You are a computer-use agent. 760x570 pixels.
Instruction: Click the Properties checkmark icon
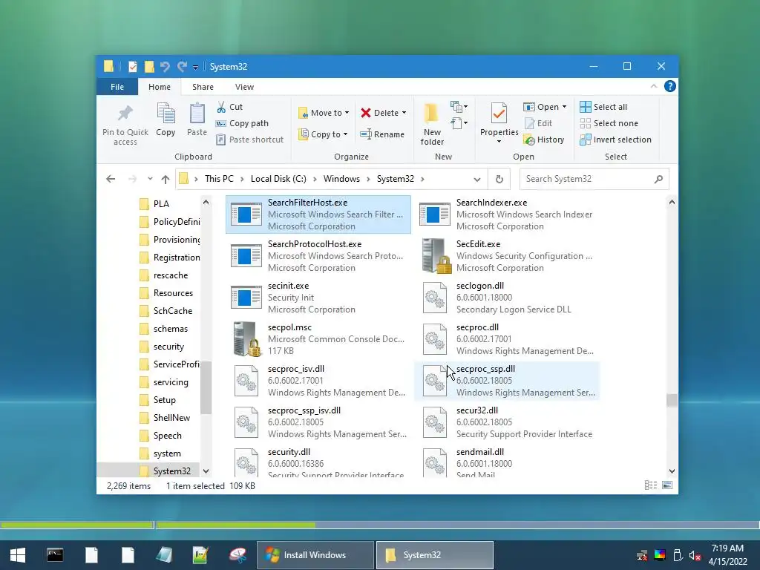point(499,114)
